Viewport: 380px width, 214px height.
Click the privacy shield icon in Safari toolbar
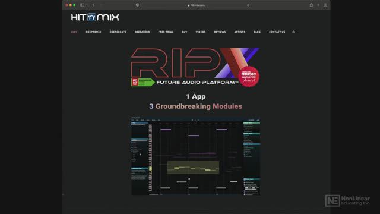[137, 5]
